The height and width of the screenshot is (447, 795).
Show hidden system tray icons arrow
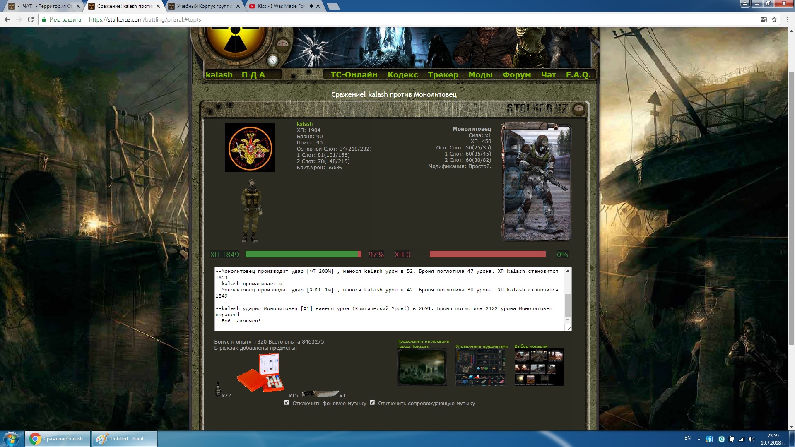click(x=699, y=439)
